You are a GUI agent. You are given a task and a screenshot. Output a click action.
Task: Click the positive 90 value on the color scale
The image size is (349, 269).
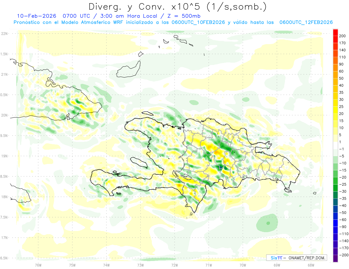[x=342, y=64]
